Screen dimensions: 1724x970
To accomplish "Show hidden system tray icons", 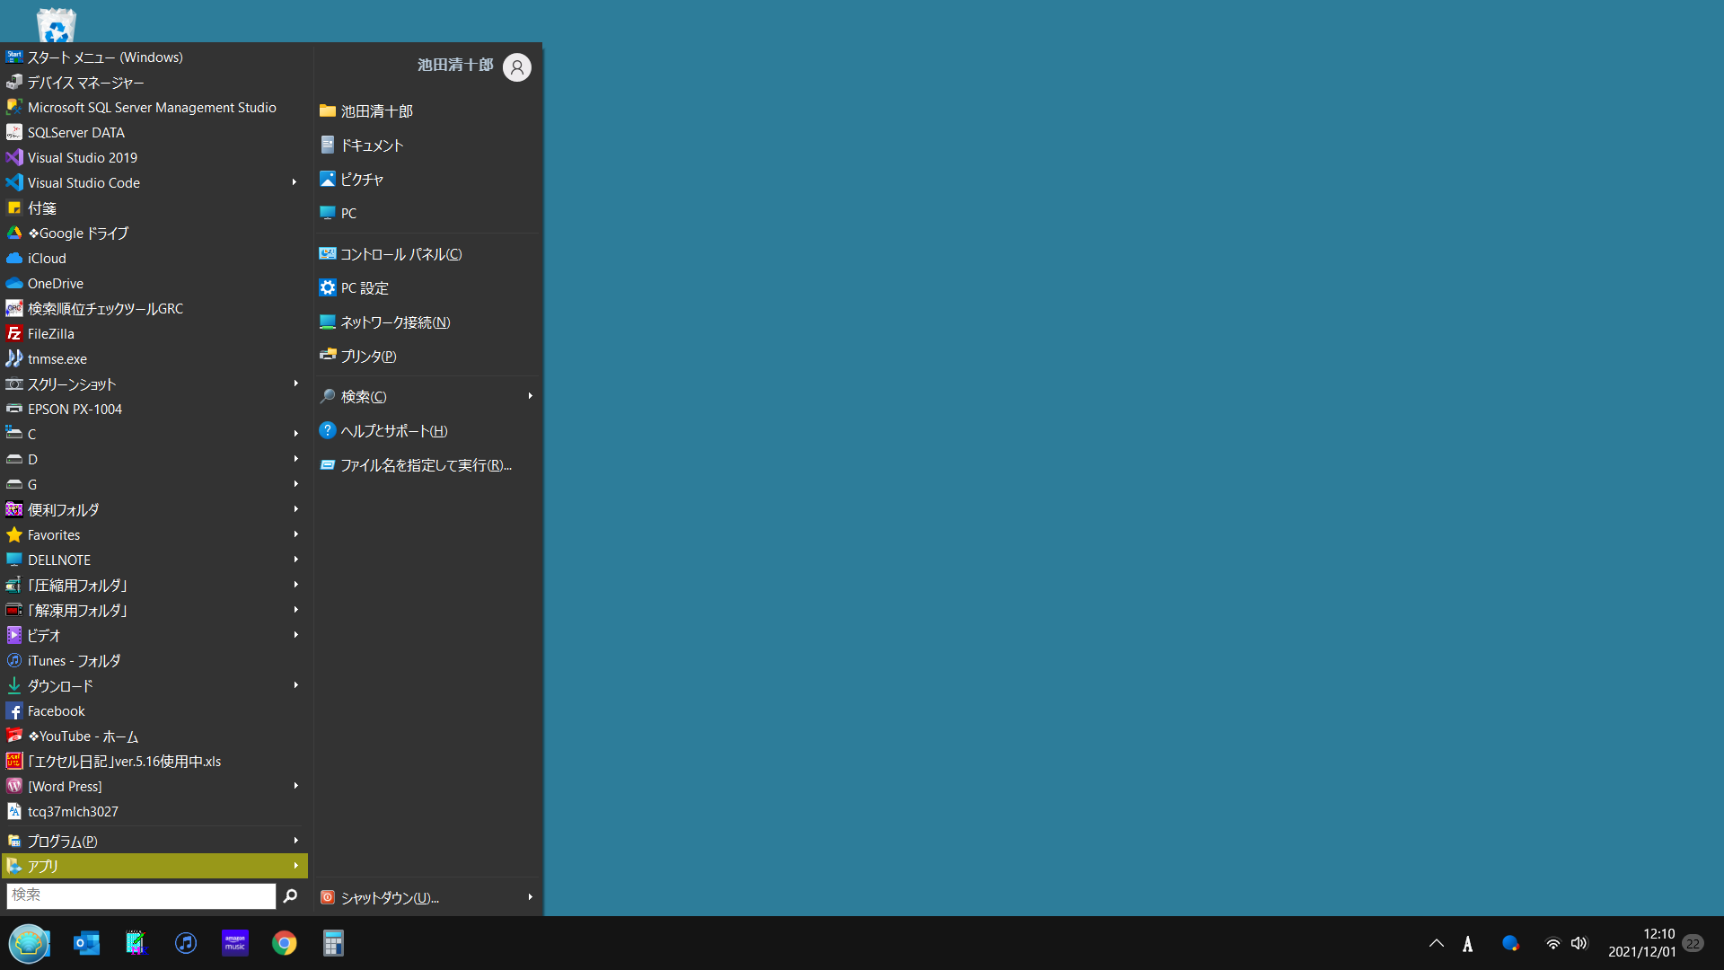I will tap(1437, 943).
